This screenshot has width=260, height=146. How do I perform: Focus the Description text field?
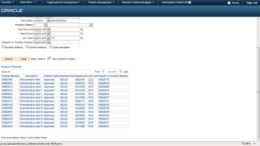pos(65,21)
